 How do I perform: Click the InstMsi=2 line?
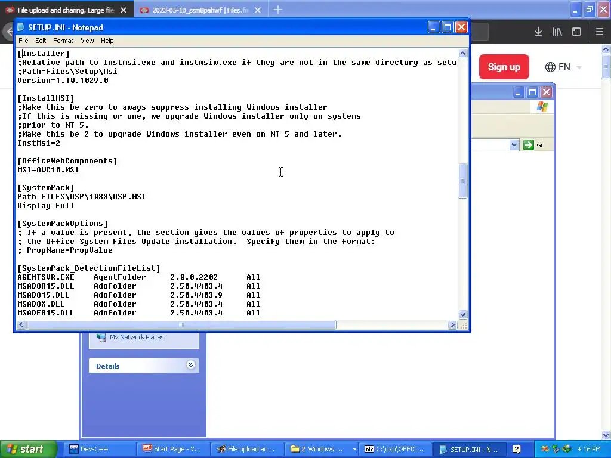pyautogui.click(x=39, y=143)
